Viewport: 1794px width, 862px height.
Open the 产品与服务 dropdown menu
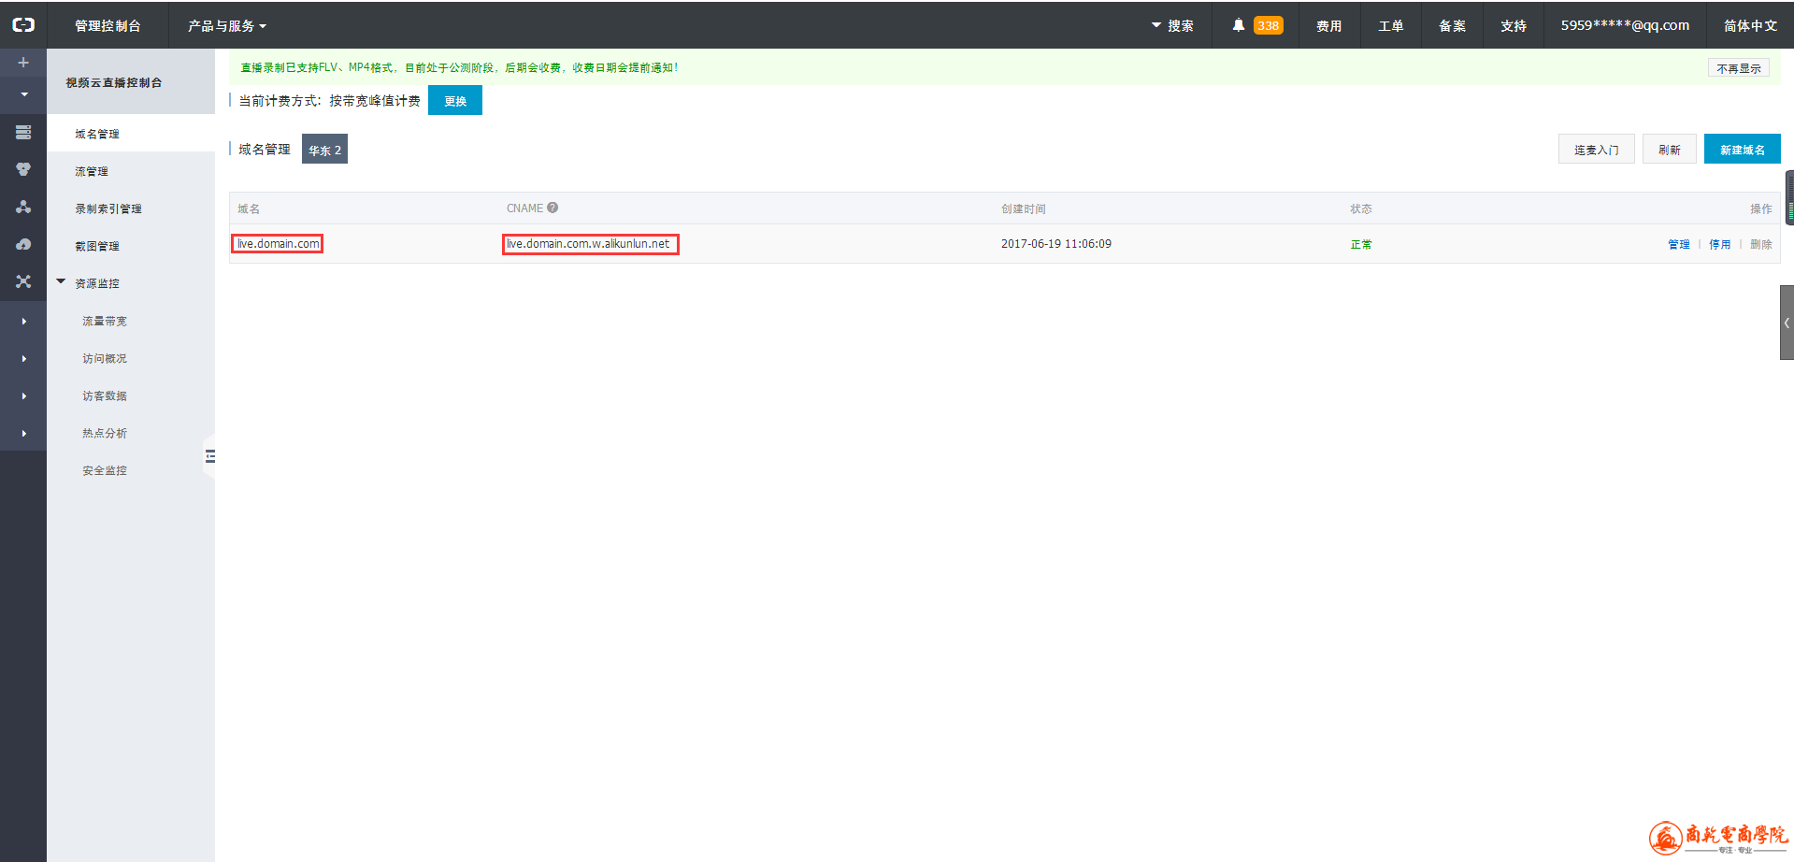[x=226, y=26]
